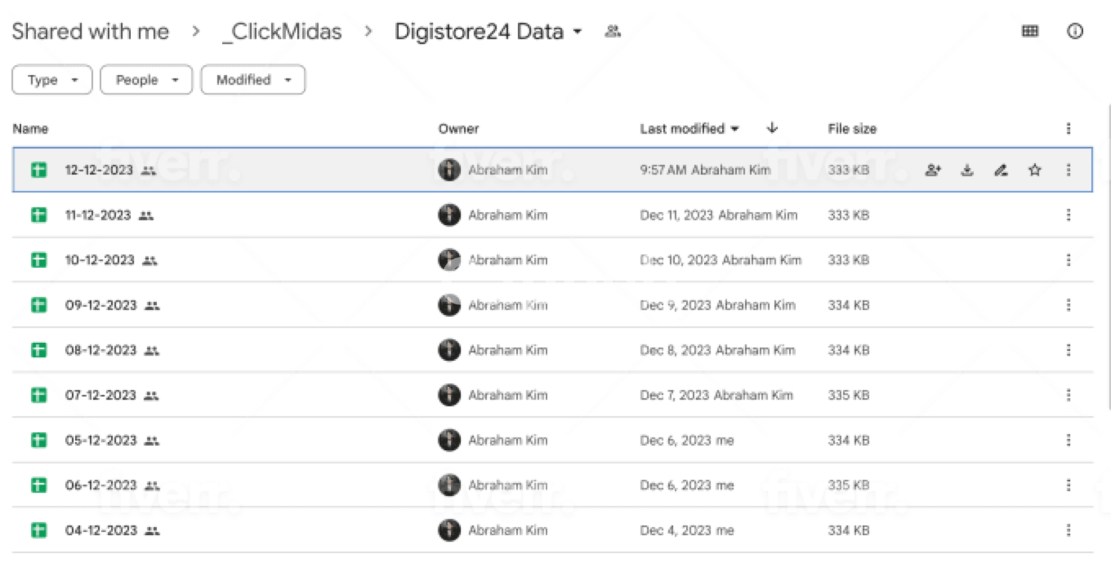Select the 08-12-2023 spreadsheet file
This screenshot has height=563, width=1111.
tap(101, 350)
